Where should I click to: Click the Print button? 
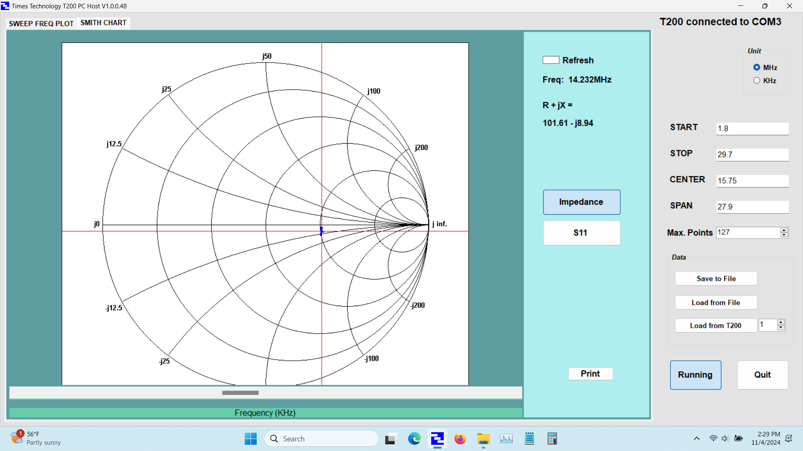coord(590,374)
